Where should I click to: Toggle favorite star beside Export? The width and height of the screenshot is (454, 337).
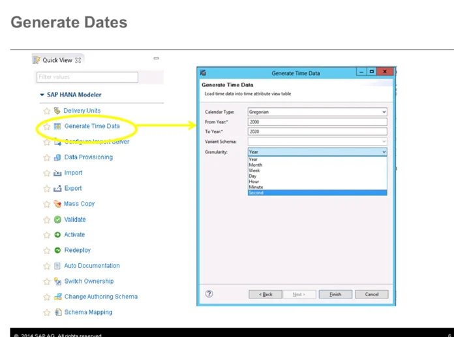coord(46,189)
